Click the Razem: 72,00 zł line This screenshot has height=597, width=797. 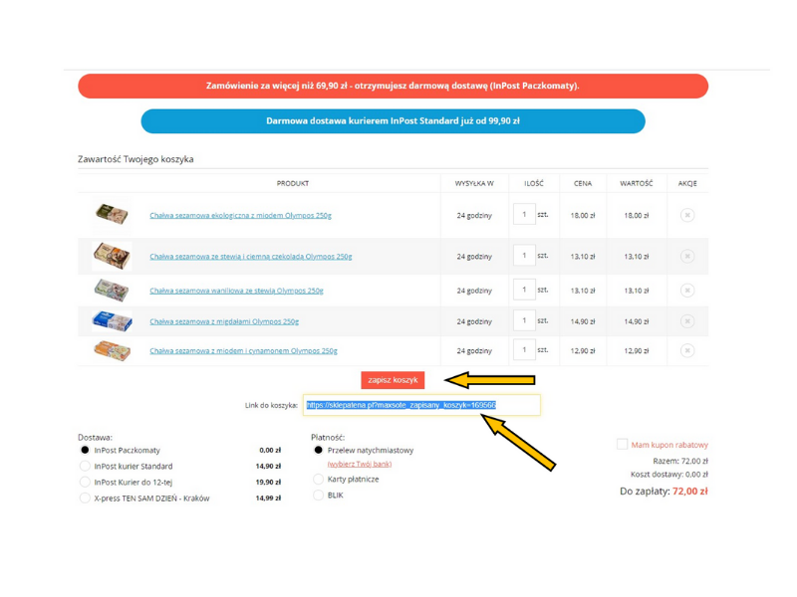pos(680,461)
